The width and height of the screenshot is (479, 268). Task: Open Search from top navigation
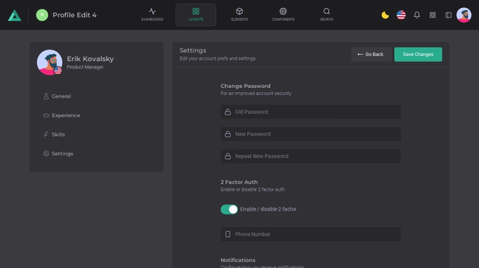point(327,14)
